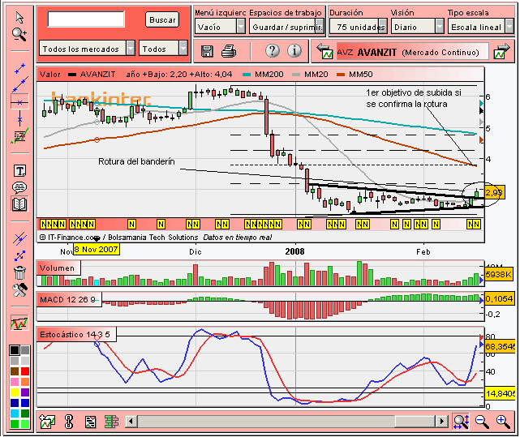Pick the black color swatch
Screen dimensions: 520x437
(15, 350)
